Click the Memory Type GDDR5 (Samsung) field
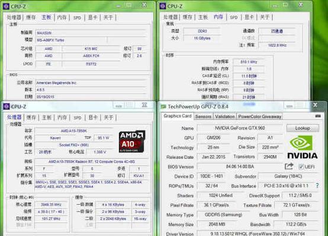Image resolution: width=328 pixels, height=236 pixels. click(x=223, y=215)
